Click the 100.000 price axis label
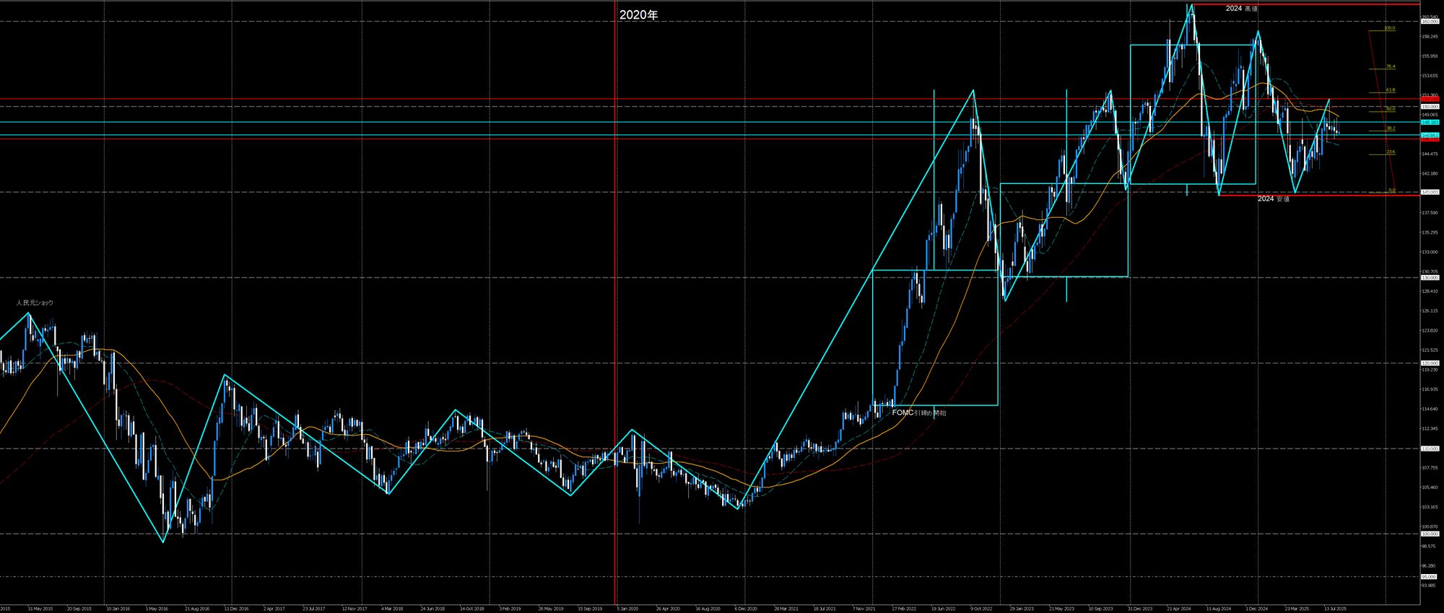 (1430, 534)
